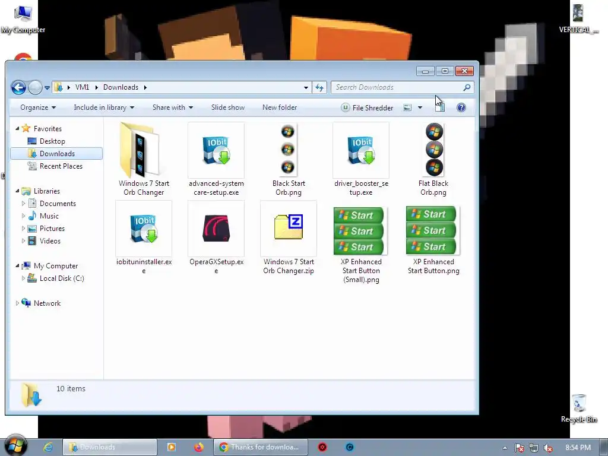Open the Windows 7 Start Orb Changer folder
The image size is (608, 456).
pos(144,150)
